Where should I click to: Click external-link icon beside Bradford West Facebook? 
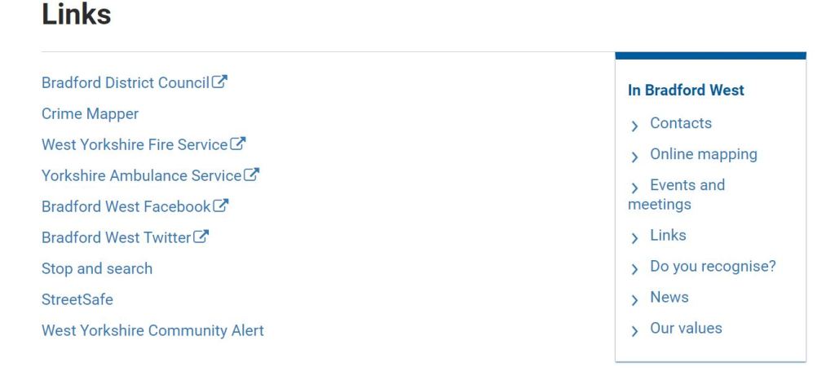click(x=221, y=206)
